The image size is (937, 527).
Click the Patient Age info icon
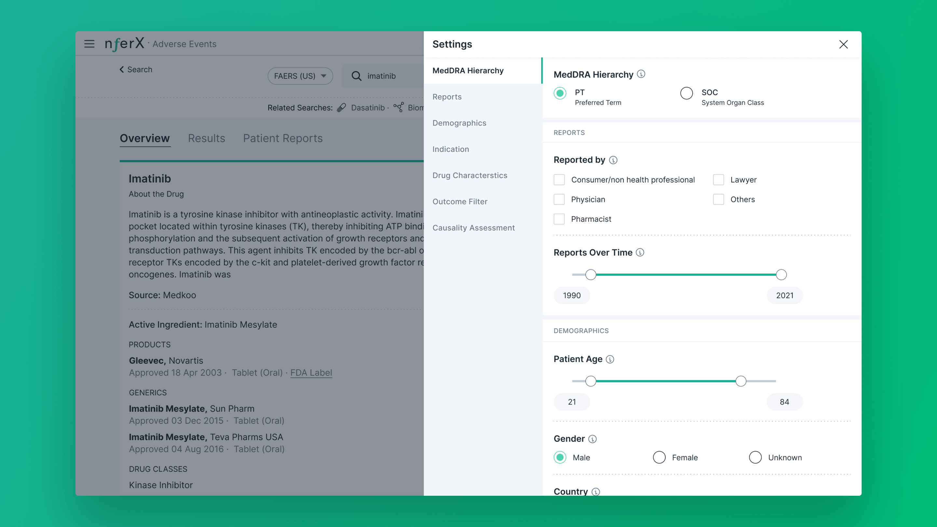coord(610,359)
